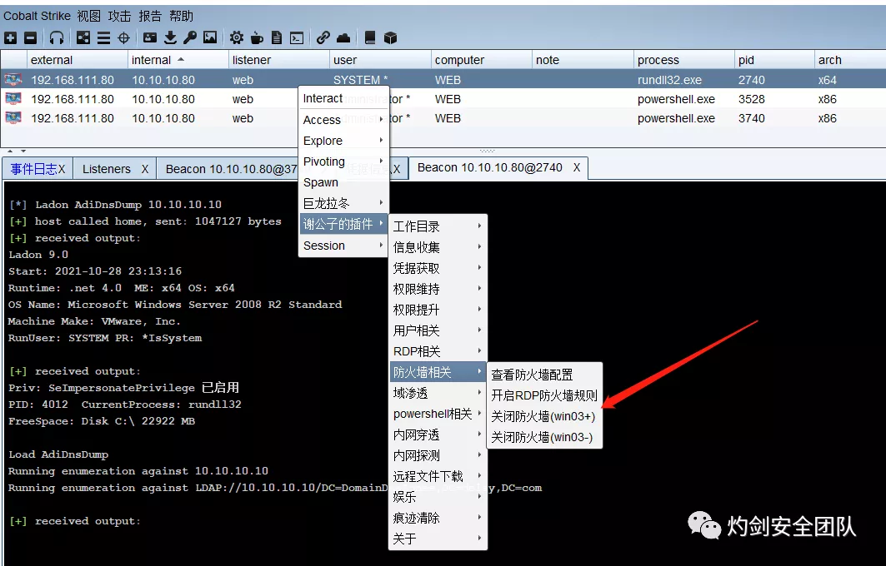
Task: Click the Connect to team server plus icon
Action: click(x=10, y=37)
